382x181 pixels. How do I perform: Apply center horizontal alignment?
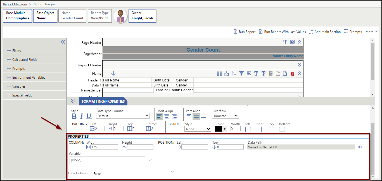pos(167,117)
